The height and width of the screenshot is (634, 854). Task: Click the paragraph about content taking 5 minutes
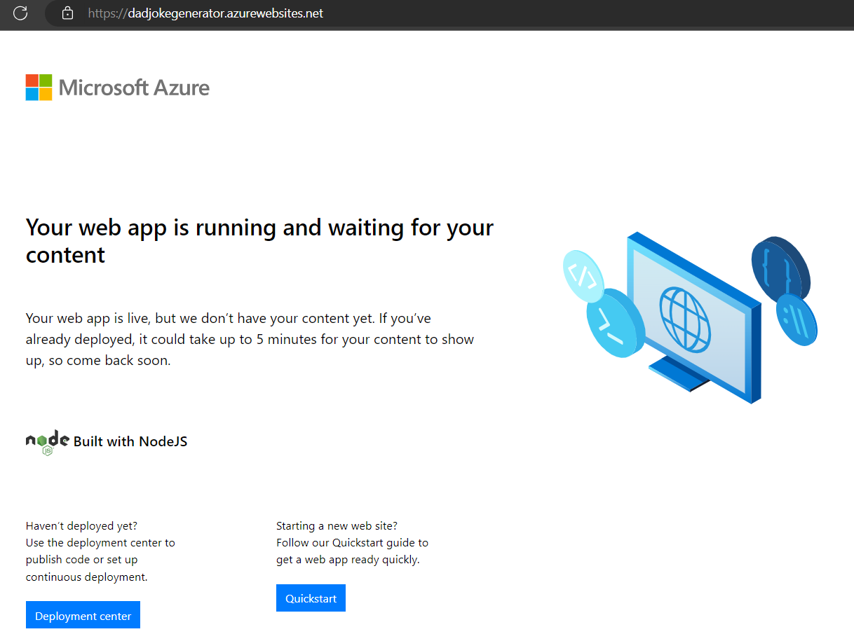[250, 340]
